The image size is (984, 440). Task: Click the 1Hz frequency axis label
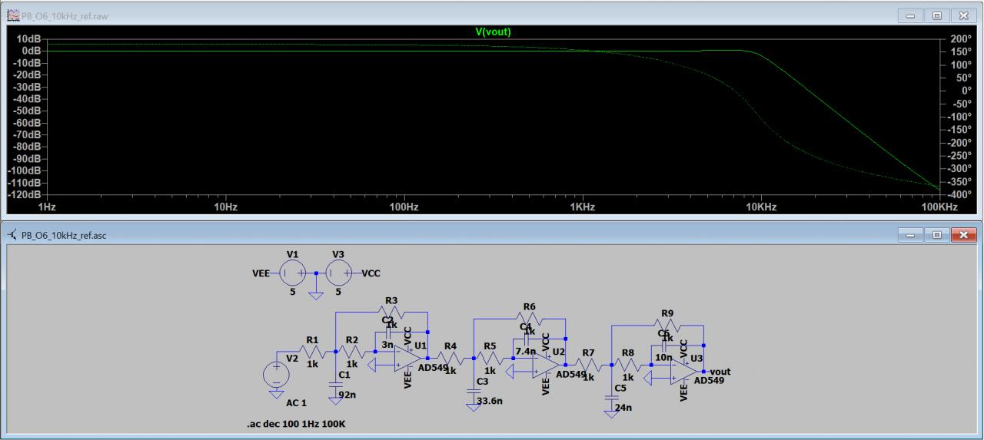[x=47, y=208]
